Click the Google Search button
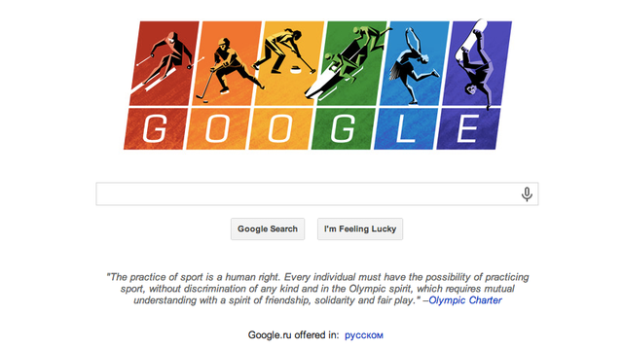Image resolution: width=623 pixels, height=350 pixels. (x=268, y=229)
